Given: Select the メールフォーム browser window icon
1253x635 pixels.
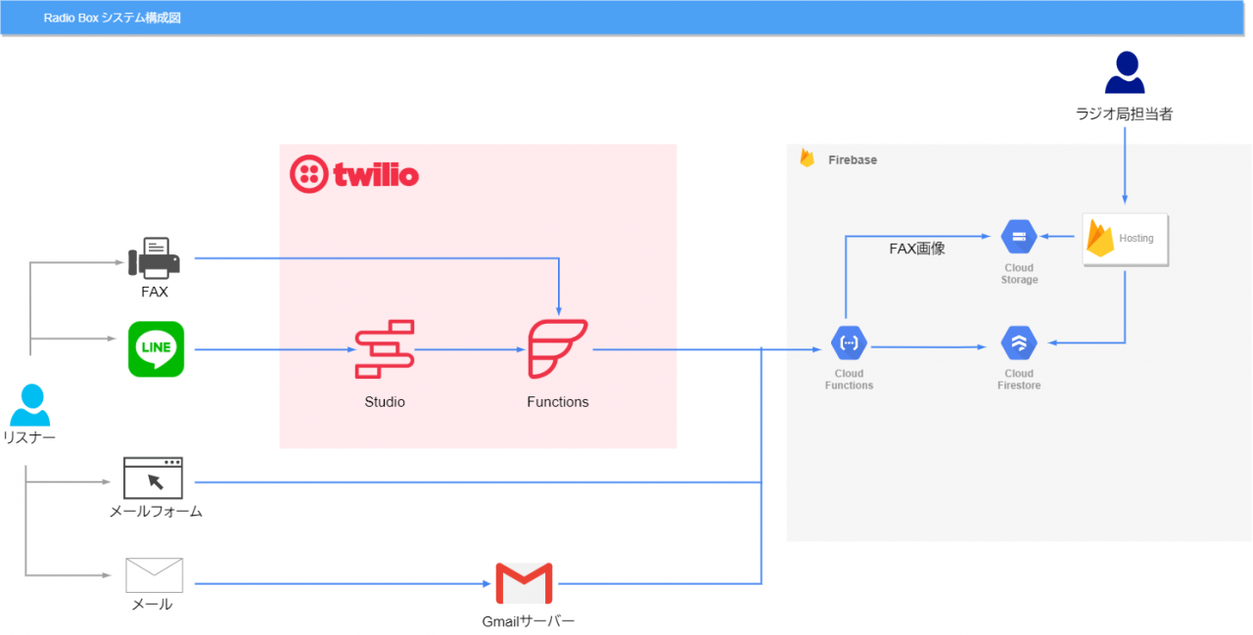Looking at the screenshot, I should click(154, 477).
